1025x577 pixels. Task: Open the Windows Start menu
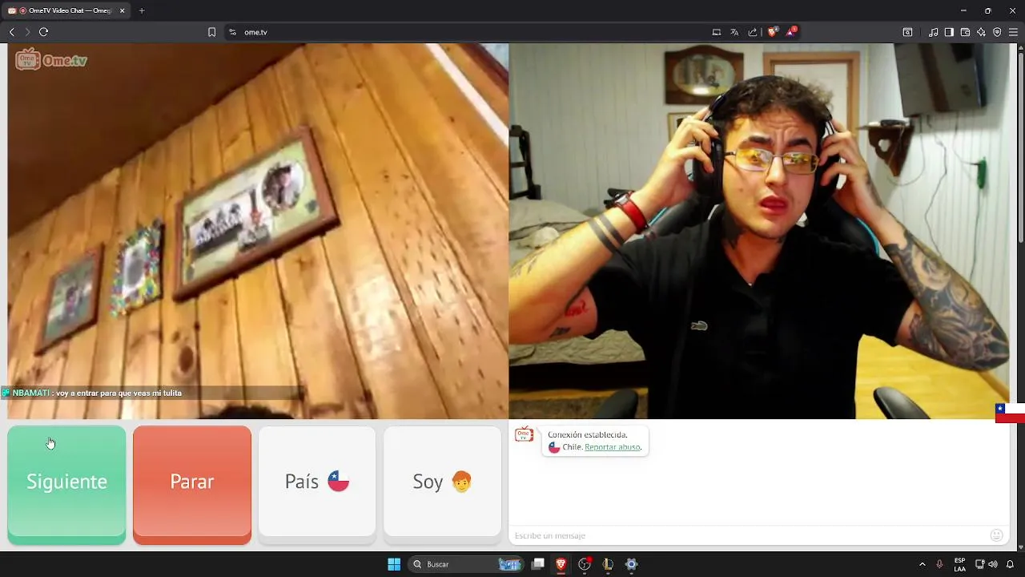point(394,564)
